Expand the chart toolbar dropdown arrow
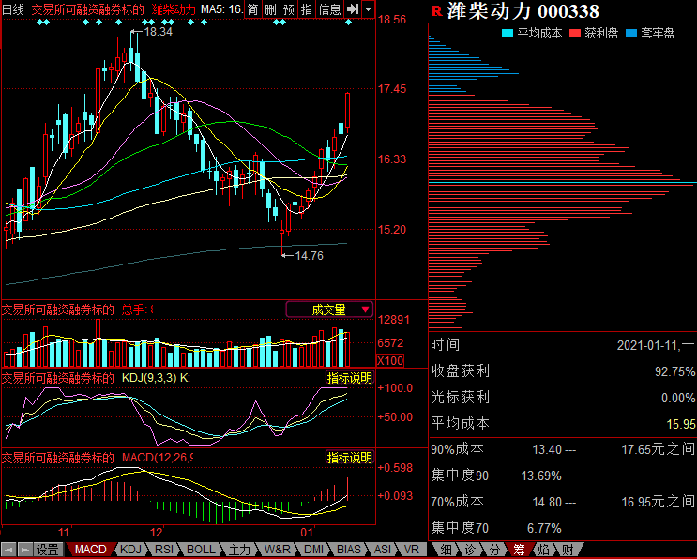This screenshot has width=697, height=559. pyautogui.click(x=368, y=8)
